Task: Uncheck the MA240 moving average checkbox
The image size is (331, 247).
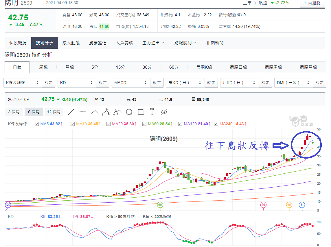Action: 216,124
